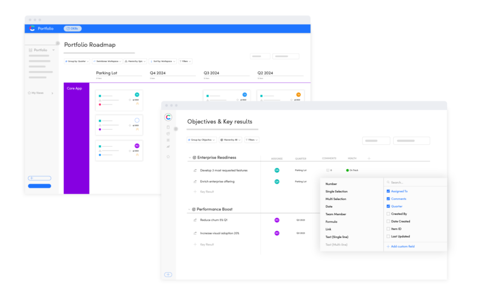Click the plus icon to add a column

point(369,158)
